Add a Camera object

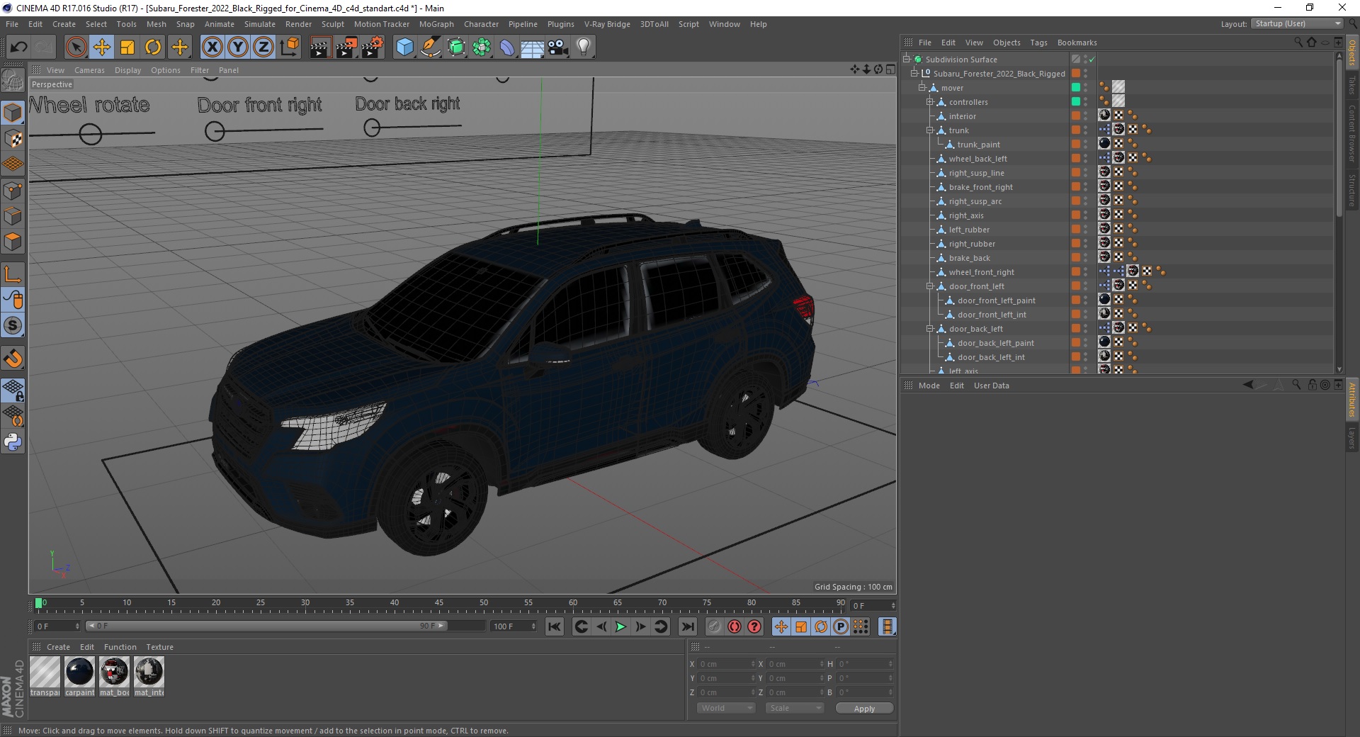click(x=558, y=47)
